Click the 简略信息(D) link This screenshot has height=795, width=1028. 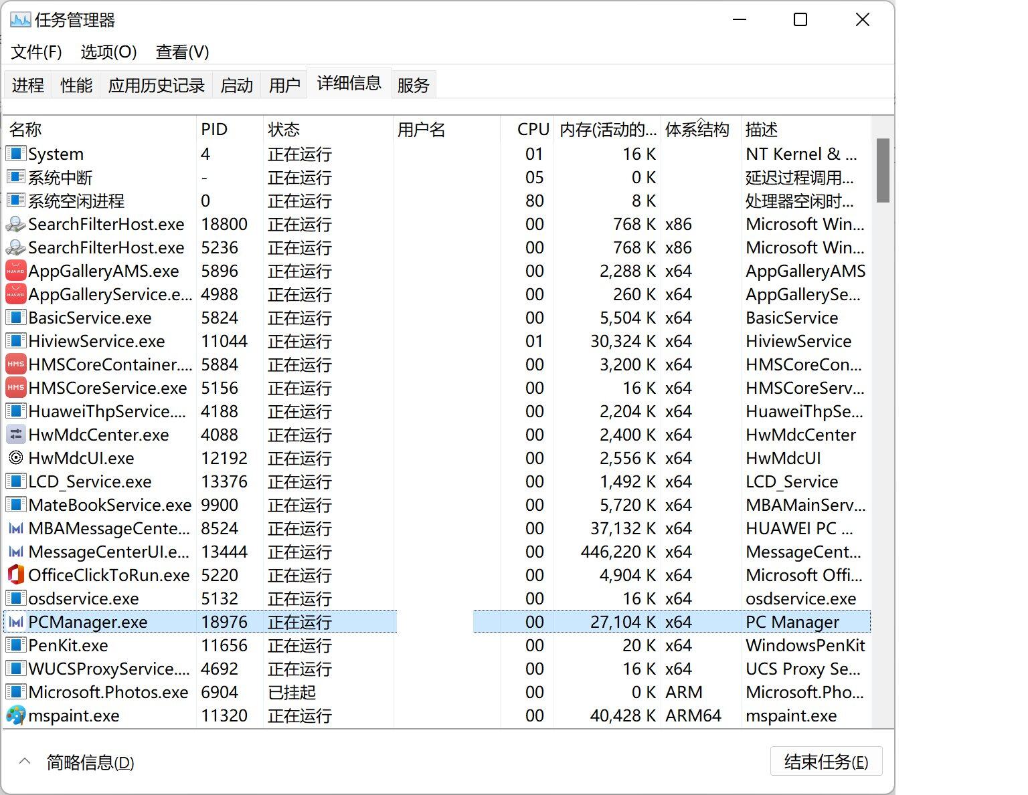point(90,762)
